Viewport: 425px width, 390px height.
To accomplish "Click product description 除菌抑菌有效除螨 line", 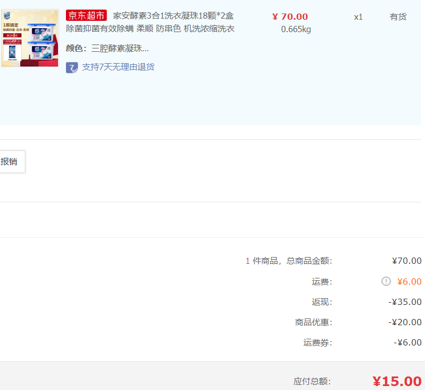I will 150,29.
